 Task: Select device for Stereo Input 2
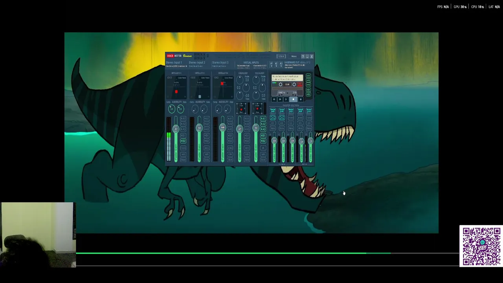click(196, 66)
